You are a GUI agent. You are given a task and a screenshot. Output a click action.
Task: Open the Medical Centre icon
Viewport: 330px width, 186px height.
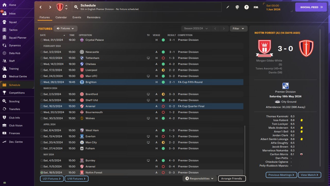(4, 76)
